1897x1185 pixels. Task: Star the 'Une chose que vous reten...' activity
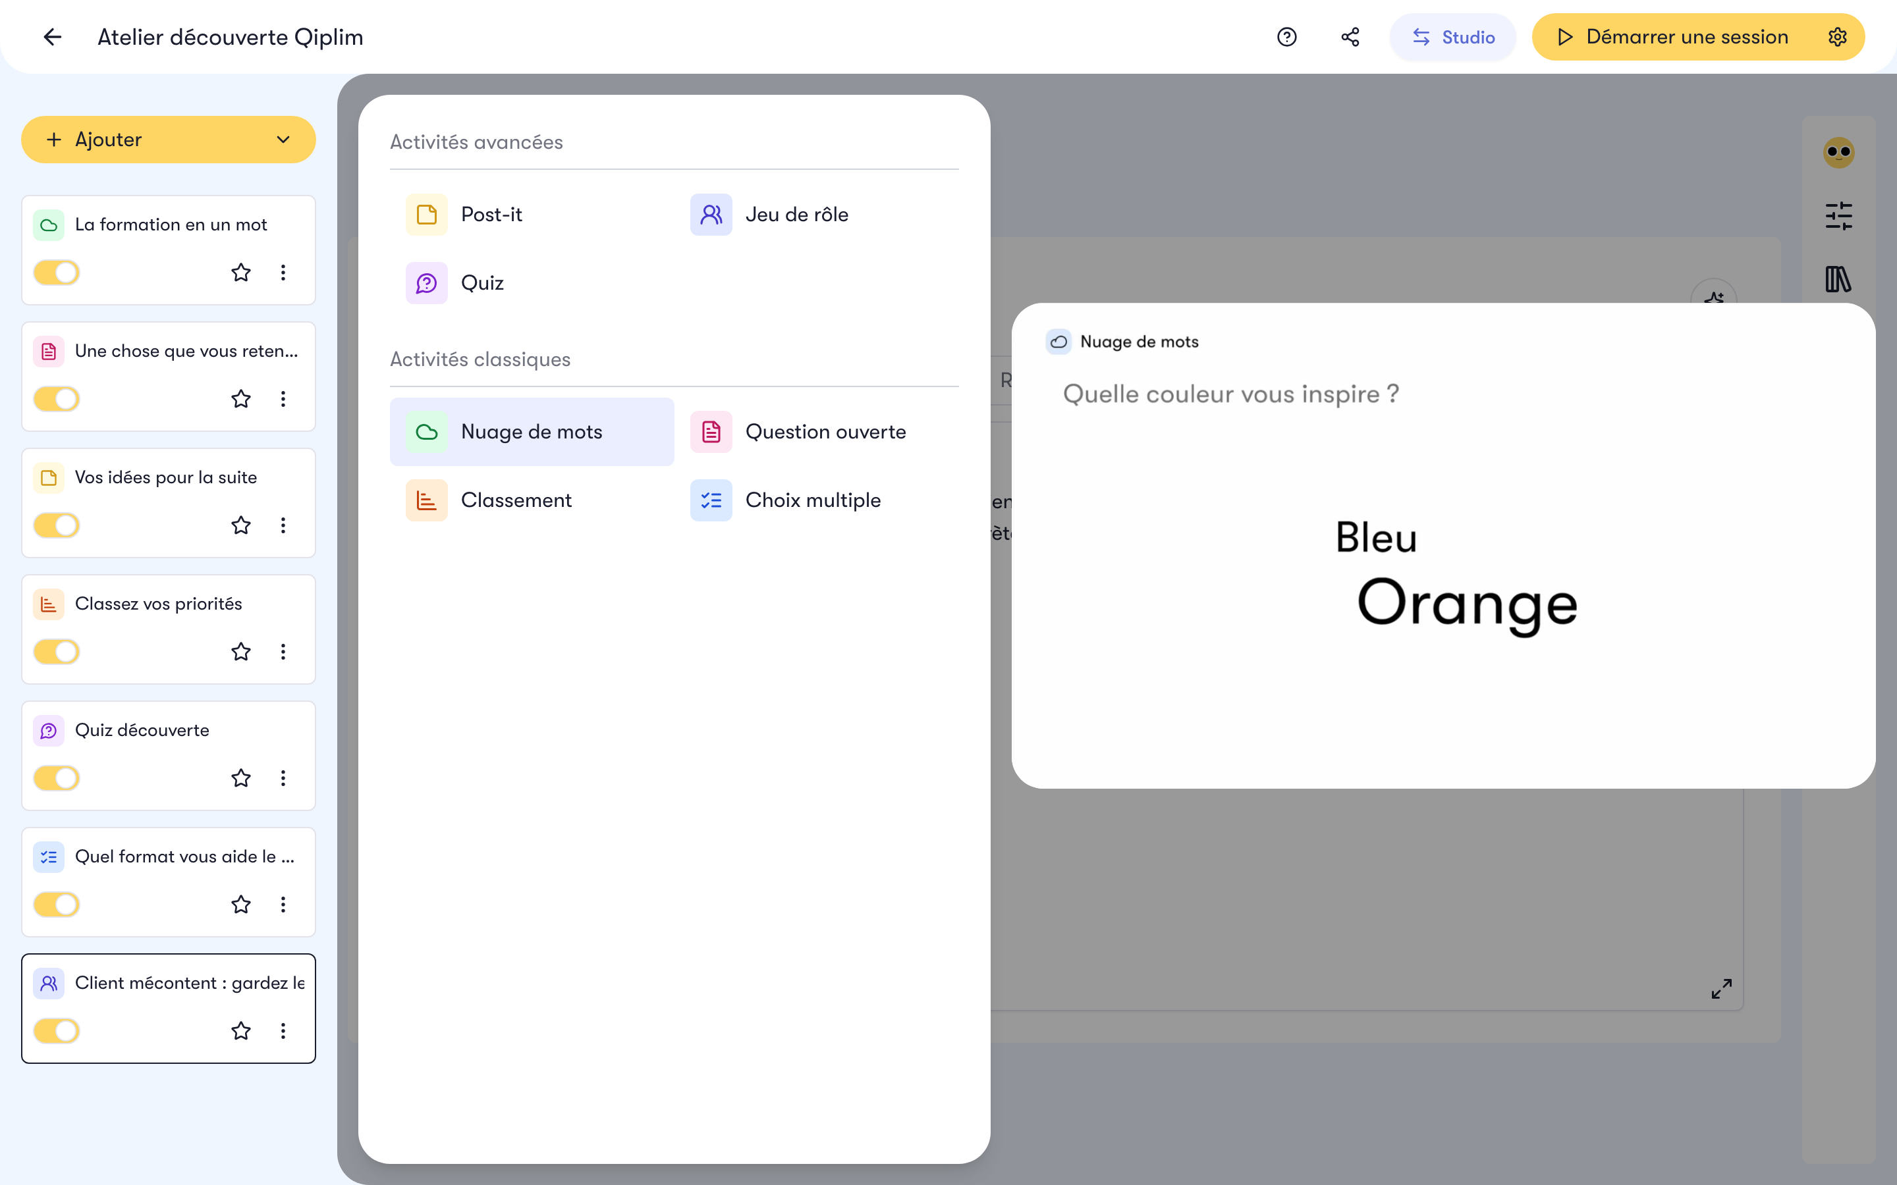(240, 399)
